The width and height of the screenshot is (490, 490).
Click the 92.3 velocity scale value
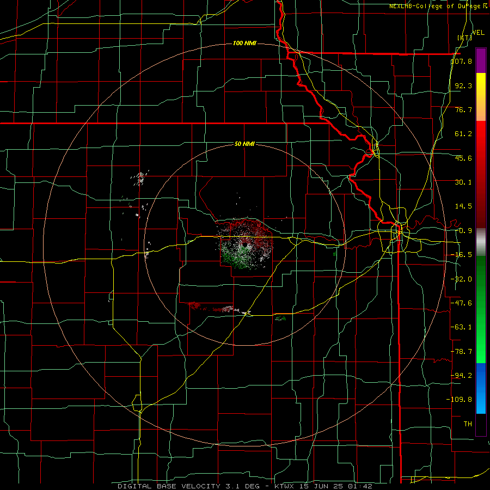[x=463, y=85]
